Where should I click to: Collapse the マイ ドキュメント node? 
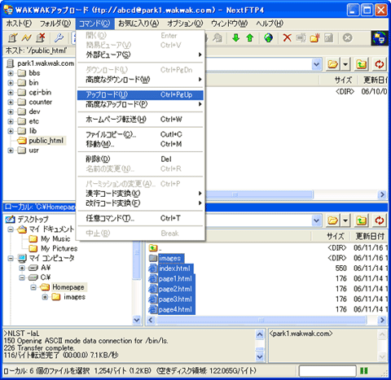(x=11, y=229)
